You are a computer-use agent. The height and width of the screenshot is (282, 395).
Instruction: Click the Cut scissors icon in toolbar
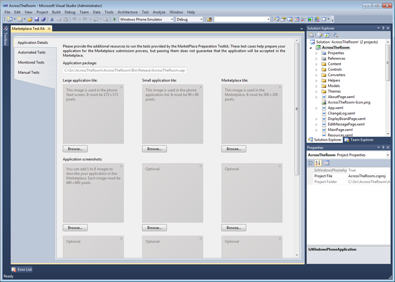pyautogui.click(x=52, y=19)
